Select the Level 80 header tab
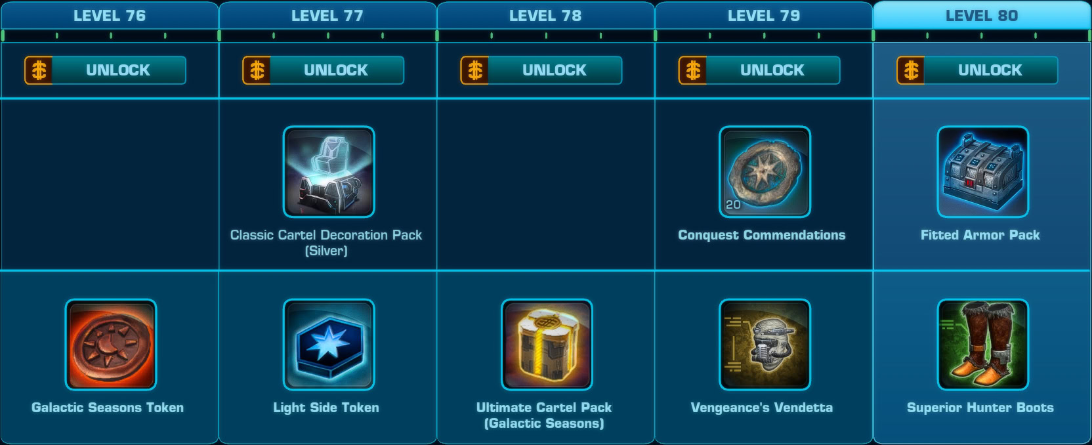Viewport: 1092px width, 445px height. pos(982,15)
